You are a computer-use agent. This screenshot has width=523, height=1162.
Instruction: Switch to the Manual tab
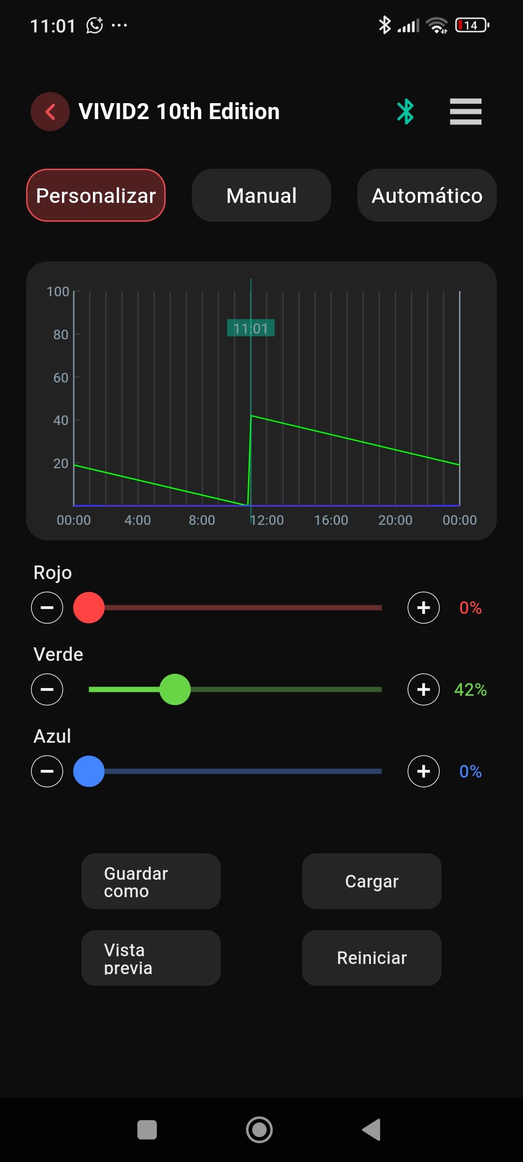click(x=261, y=196)
